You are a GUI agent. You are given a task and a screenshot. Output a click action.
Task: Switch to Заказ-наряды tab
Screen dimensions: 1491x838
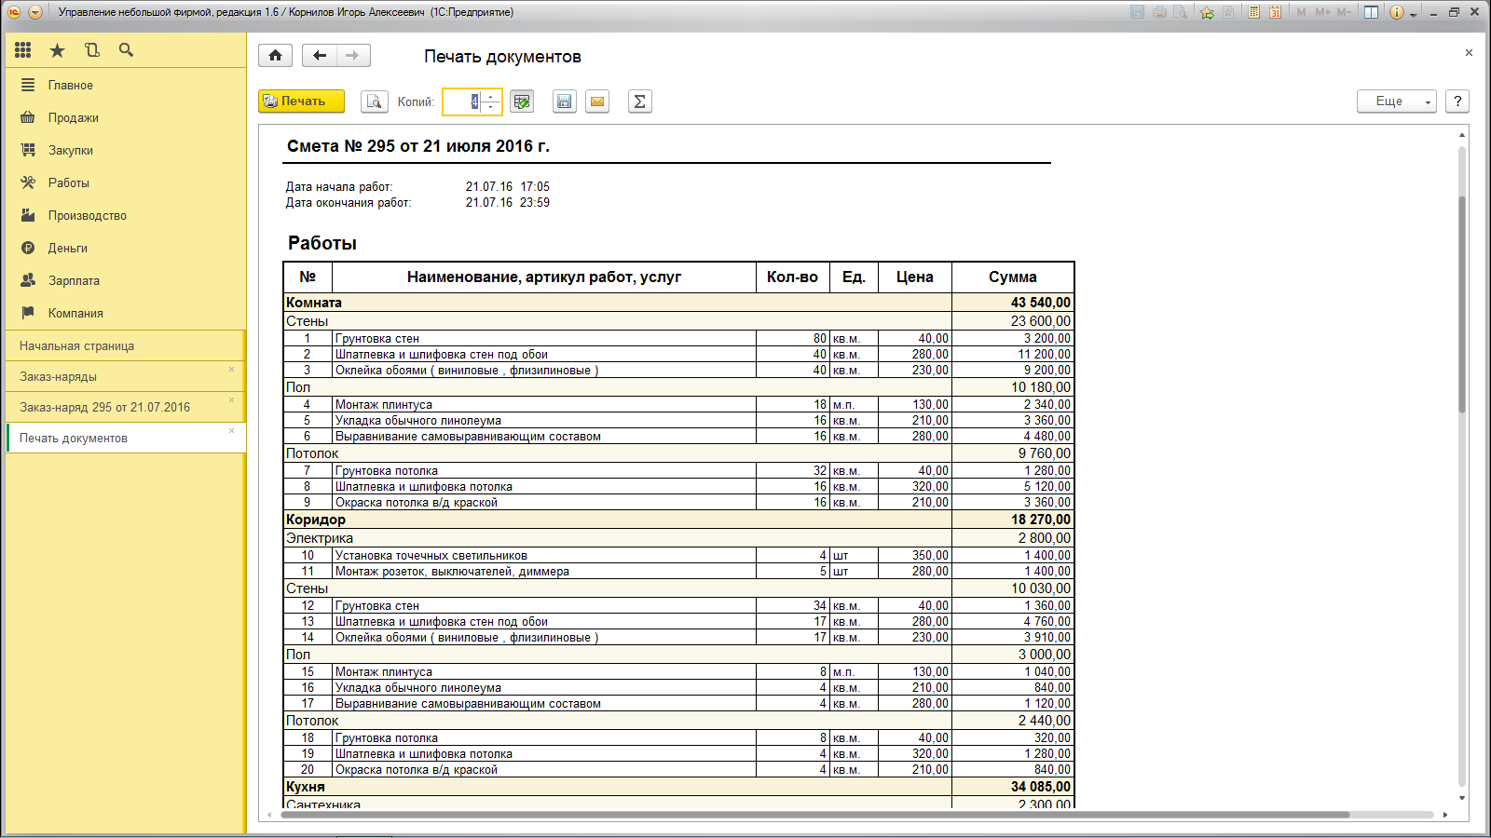[58, 376]
